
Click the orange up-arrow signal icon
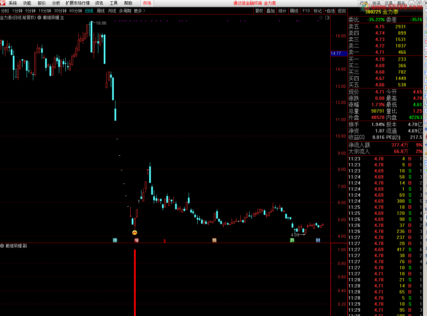coord(135,232)
